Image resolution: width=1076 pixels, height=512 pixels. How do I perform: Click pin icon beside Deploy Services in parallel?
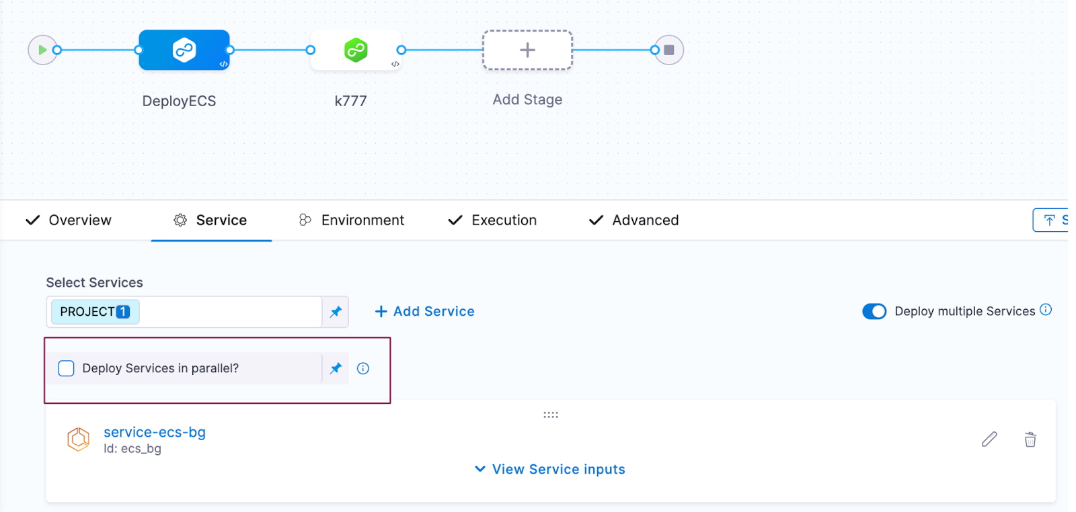(336, 368)
